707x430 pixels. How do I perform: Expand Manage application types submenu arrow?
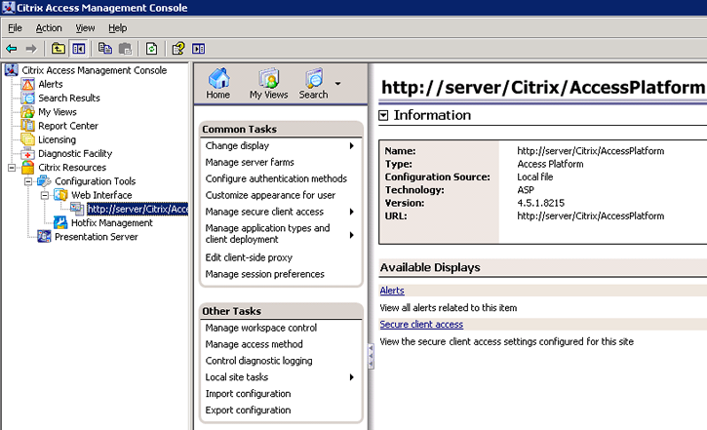(x=351, y=235)
